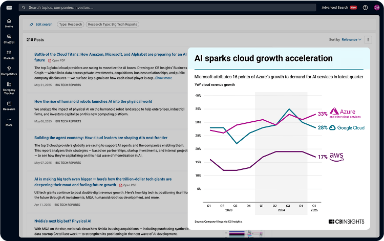Image resolution: width=384 pixels, height=241 pixels.
Task: Go to Markets in the sidebar
Action: [9, 54]
